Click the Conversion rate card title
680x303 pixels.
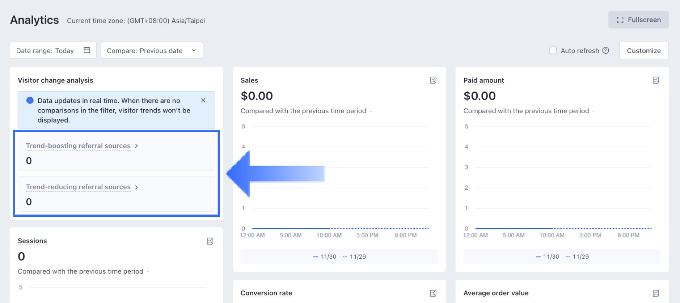click(266, 293)
